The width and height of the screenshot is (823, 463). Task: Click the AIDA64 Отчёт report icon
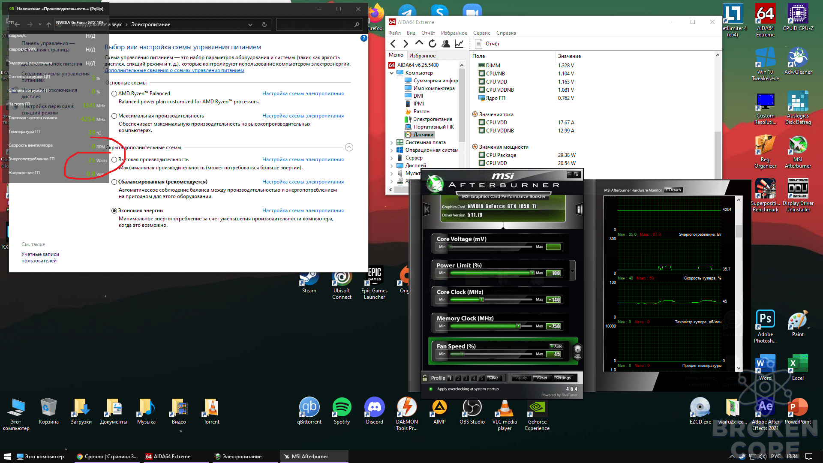479,44
